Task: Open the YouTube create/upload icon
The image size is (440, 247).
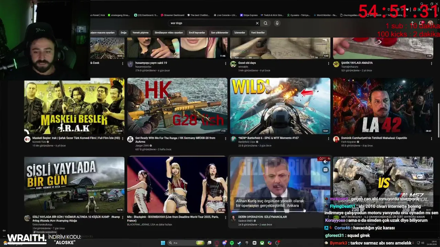Action: click(412, 23)
